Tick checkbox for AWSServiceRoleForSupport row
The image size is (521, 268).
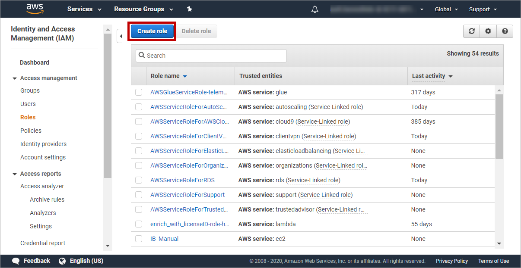pyautogui.click(x=139, y=195)
